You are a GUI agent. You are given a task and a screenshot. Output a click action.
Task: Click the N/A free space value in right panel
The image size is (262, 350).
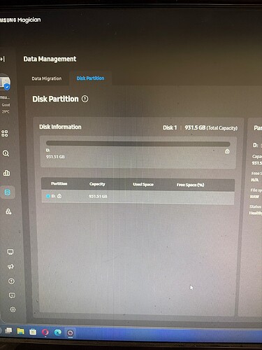pyautogui.click(x=254, y=180)
